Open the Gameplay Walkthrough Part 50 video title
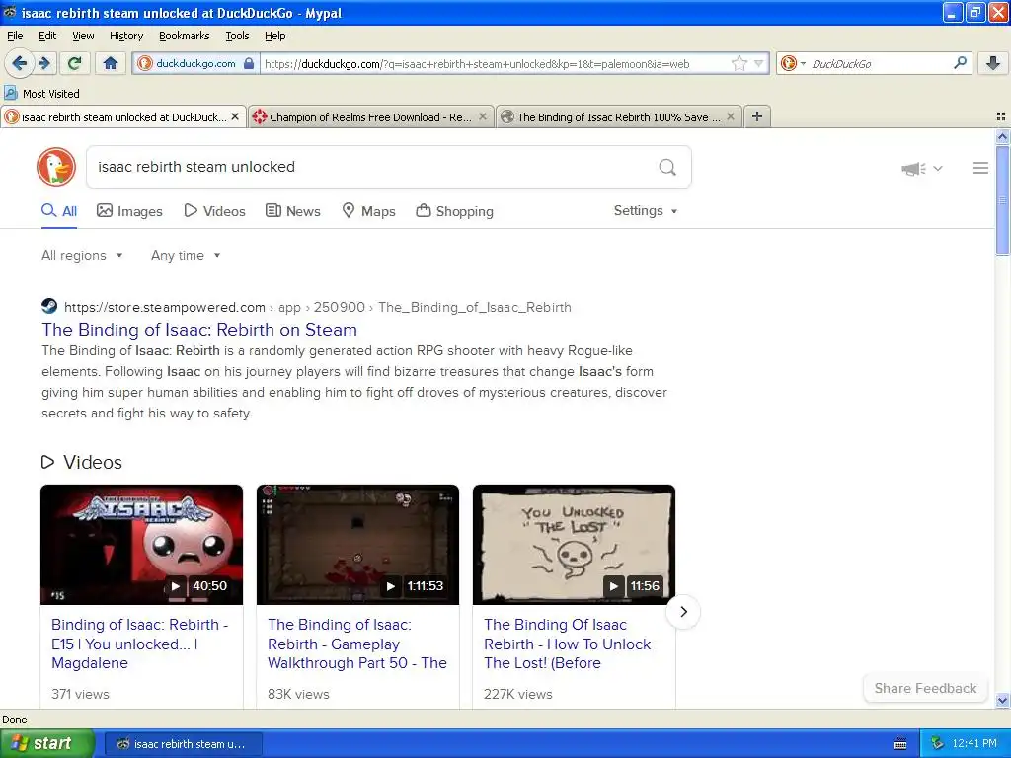 click(x=357, y=644)
